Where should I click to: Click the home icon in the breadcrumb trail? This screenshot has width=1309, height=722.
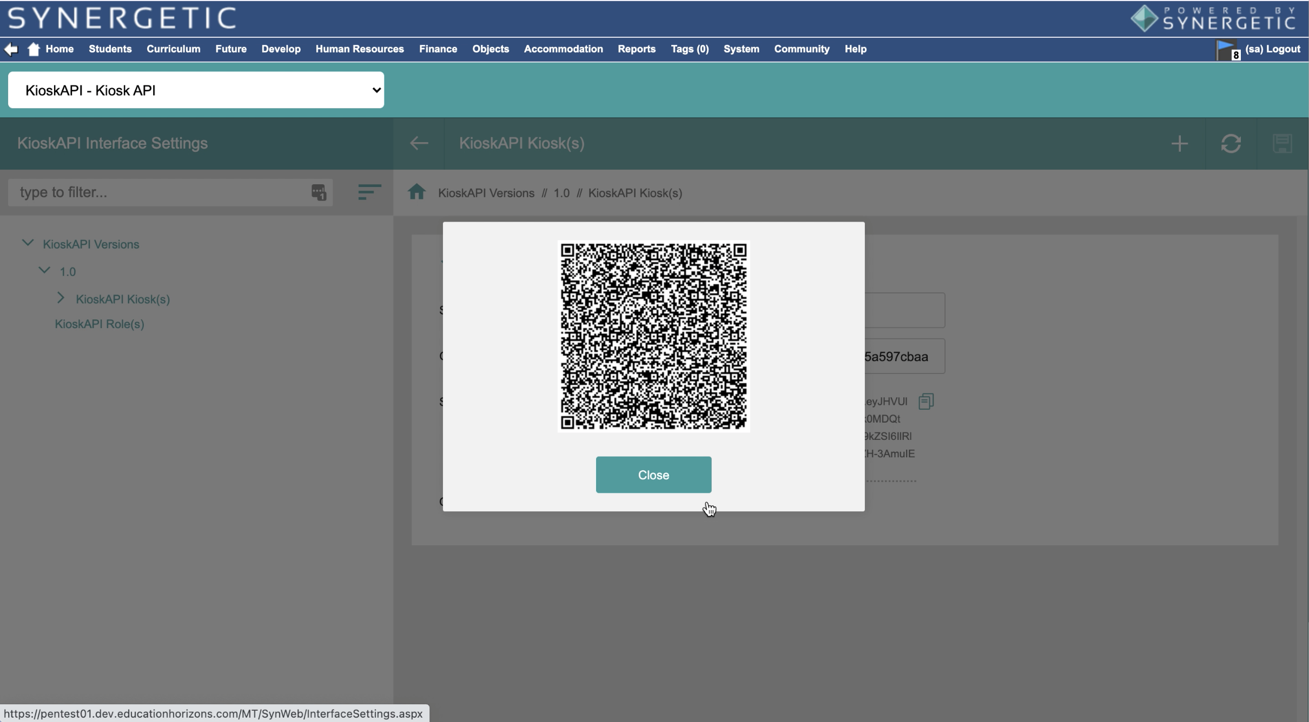pos(416,192)
